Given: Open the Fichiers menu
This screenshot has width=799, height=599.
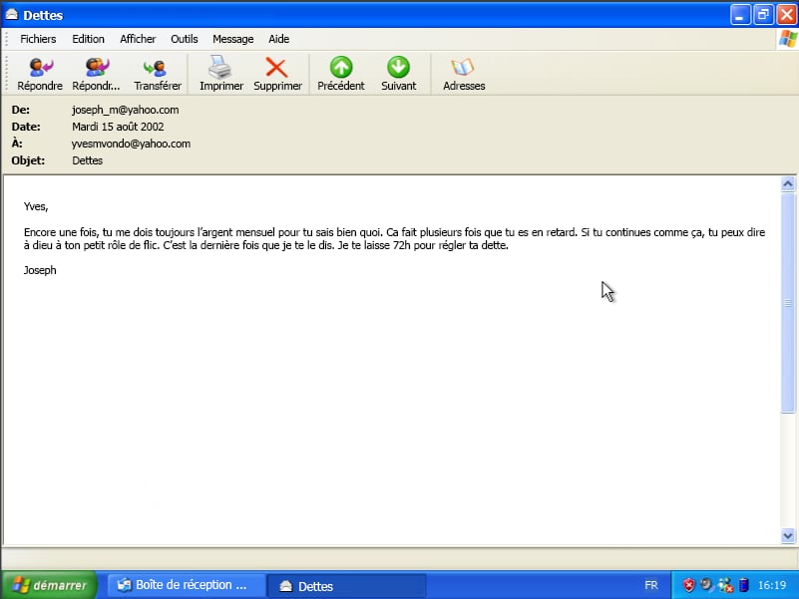Looking at the screenshot, I should 38,39.
